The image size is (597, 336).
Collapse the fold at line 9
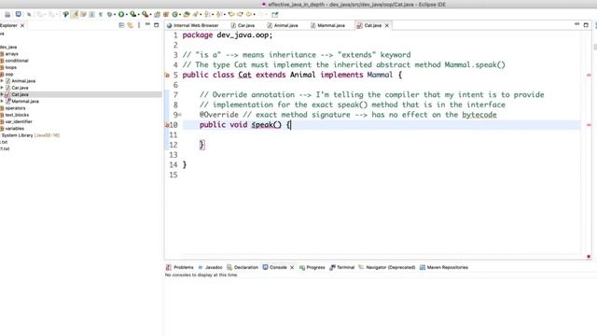pyautogui.click(x=180, y=115)
